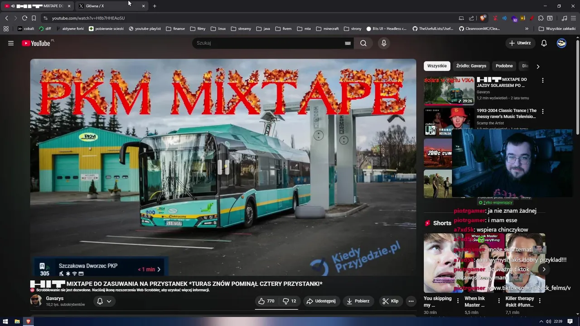Open Brave icon in taskbar

click(x=28, y=321)
